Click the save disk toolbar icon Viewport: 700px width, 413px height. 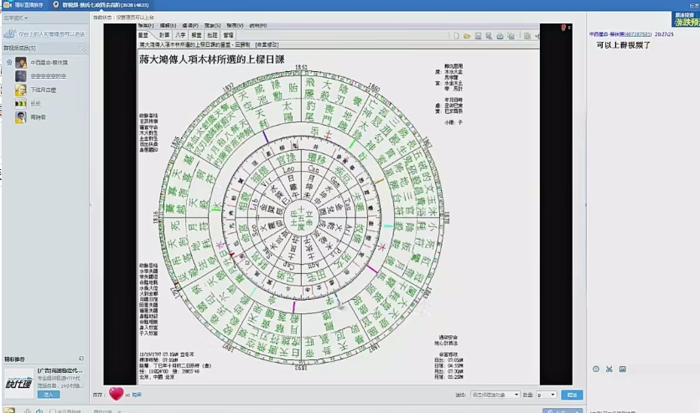[478, 36]
